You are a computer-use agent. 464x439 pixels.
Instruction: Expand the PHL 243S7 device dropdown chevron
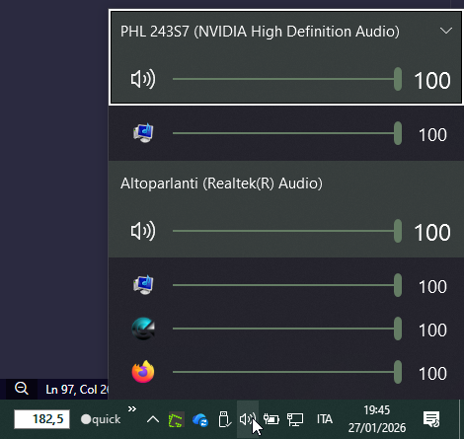[x=446, y=31]
